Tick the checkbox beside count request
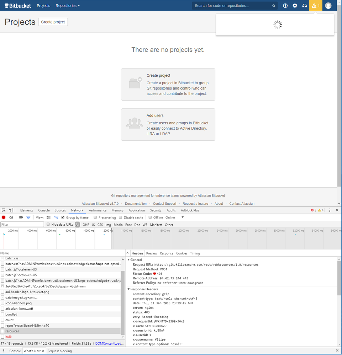Image resolution: width=342 pixels, height=355 pixels. click(2, 320)
